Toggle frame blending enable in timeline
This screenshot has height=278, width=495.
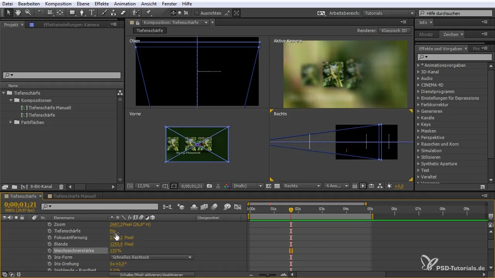click(x=204, y=207)
